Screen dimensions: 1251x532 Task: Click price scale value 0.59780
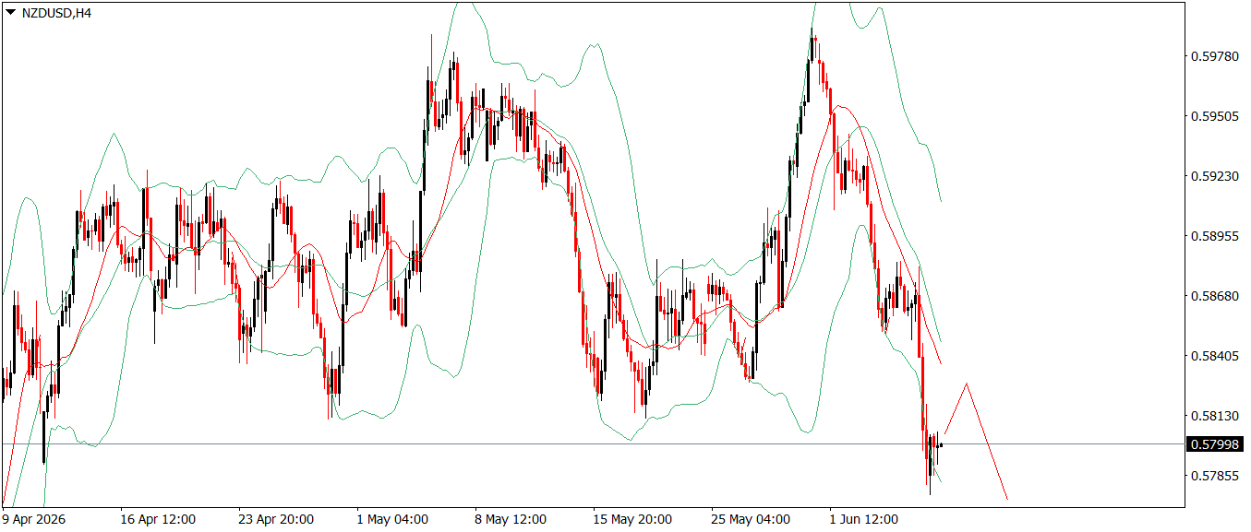click(1214, 56)
